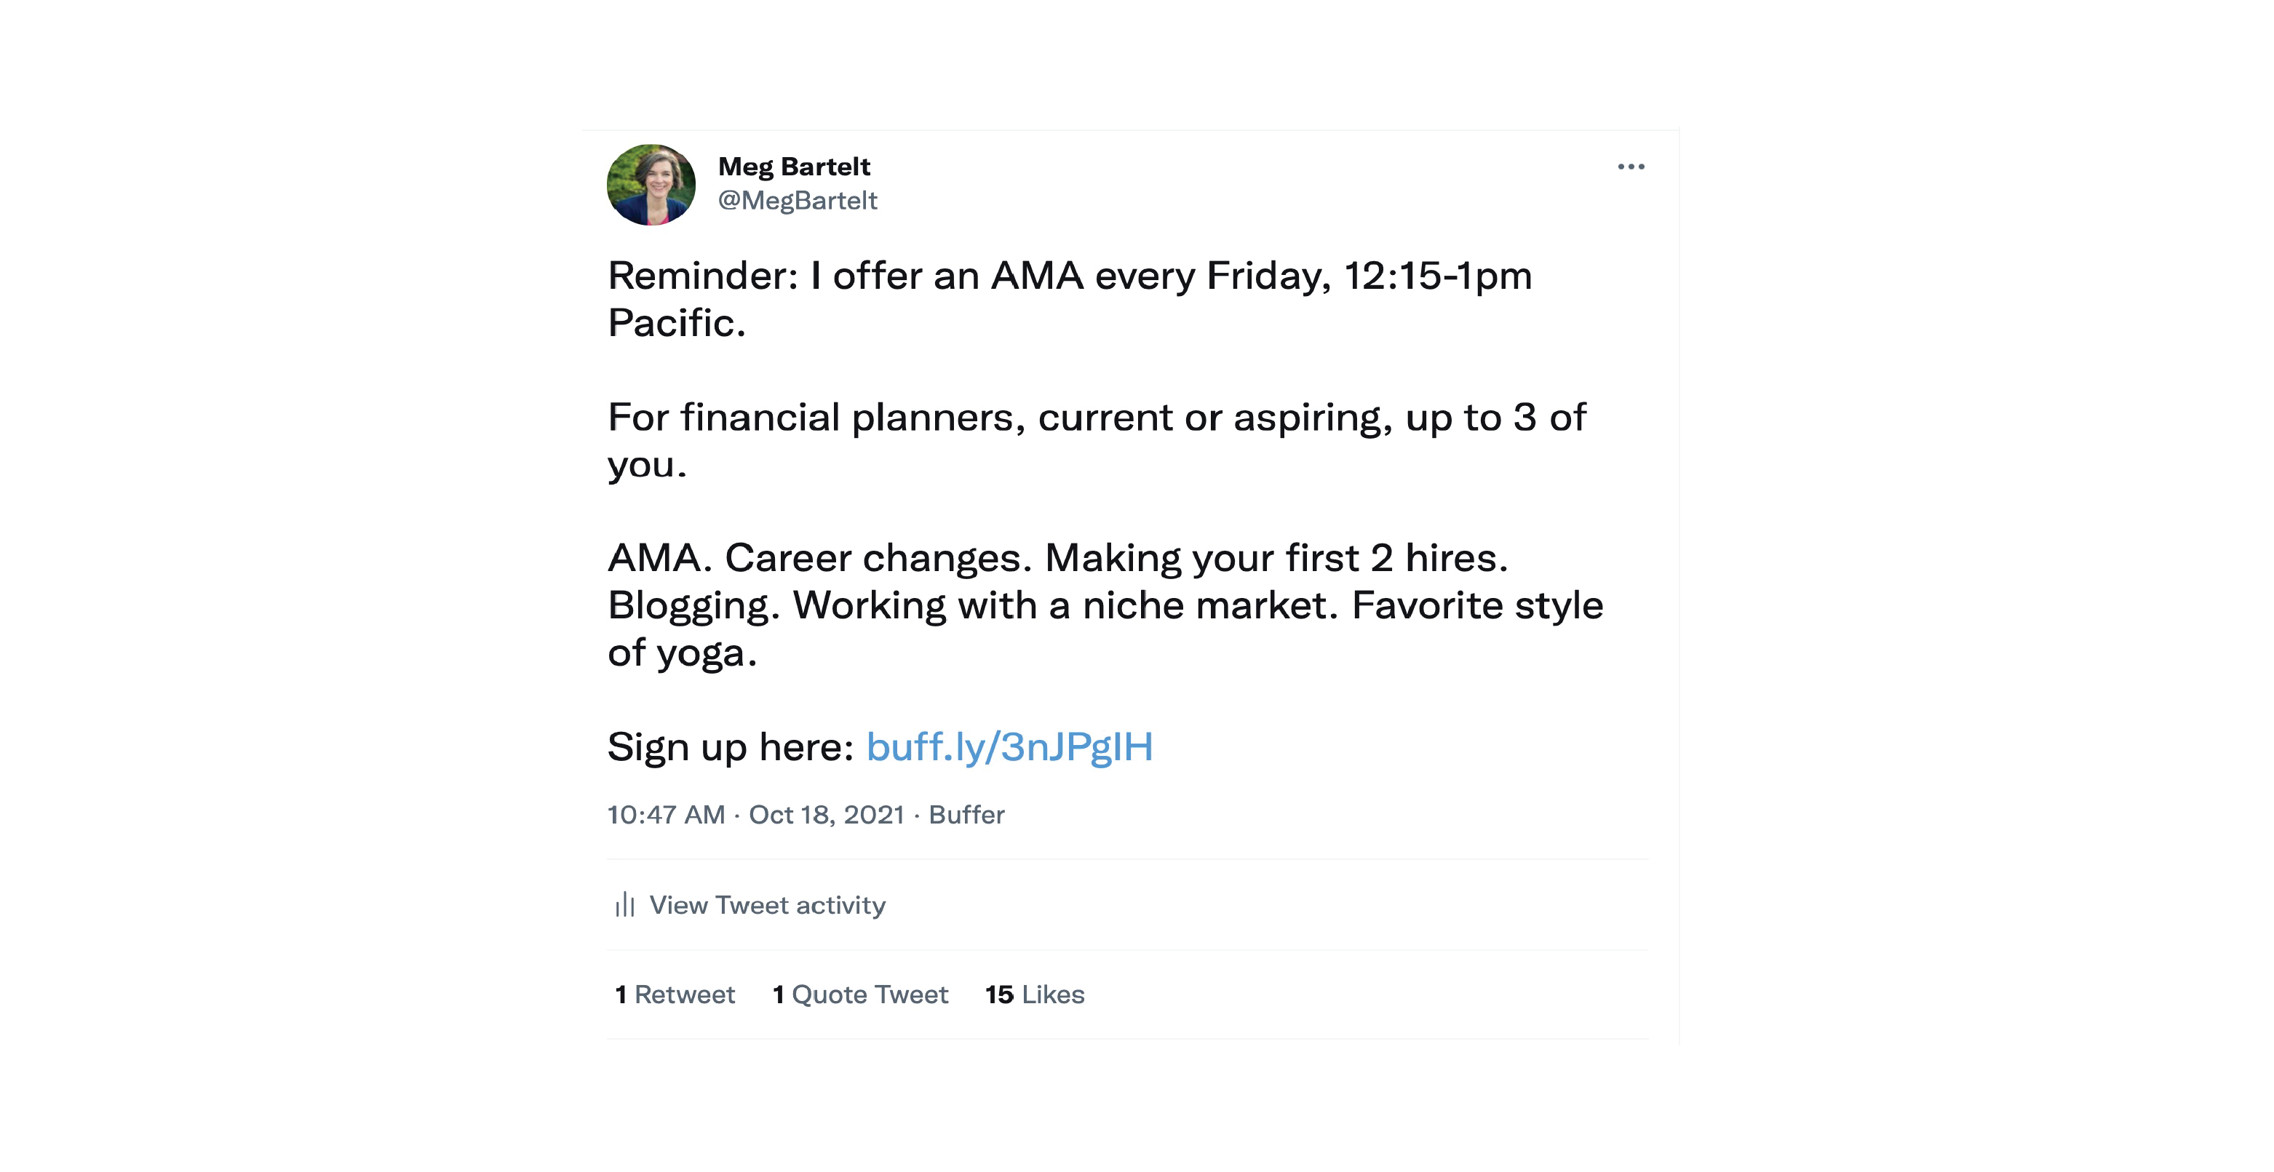Follow the buff.ly/3nJPgIH signup link

pos(1009,746)
